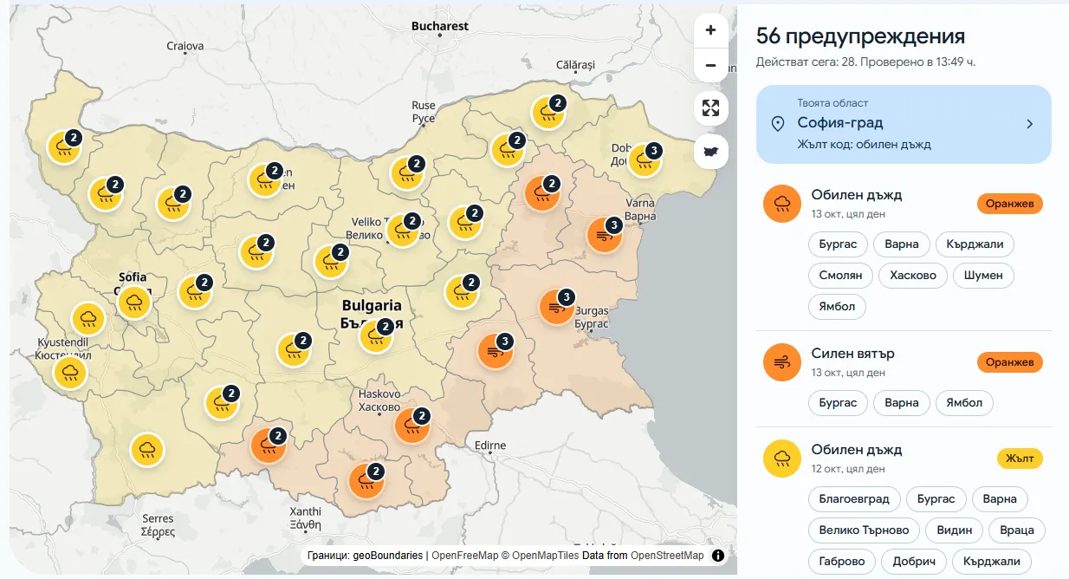The height and width of the screenshot is (579, 1069).
Task: Select the rain warning marker over Sofia
Action: 133,303
